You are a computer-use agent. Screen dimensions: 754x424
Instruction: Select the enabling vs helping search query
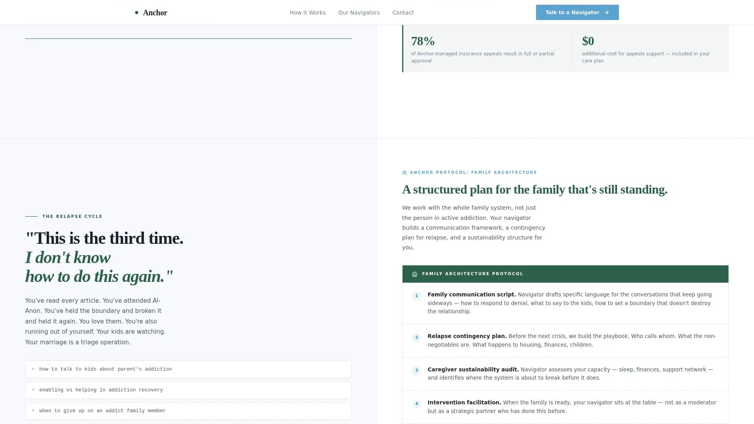click(188, 390)
